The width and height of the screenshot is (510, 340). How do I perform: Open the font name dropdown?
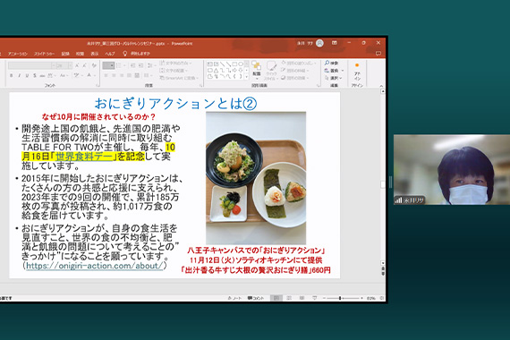(x=53, y=65)
